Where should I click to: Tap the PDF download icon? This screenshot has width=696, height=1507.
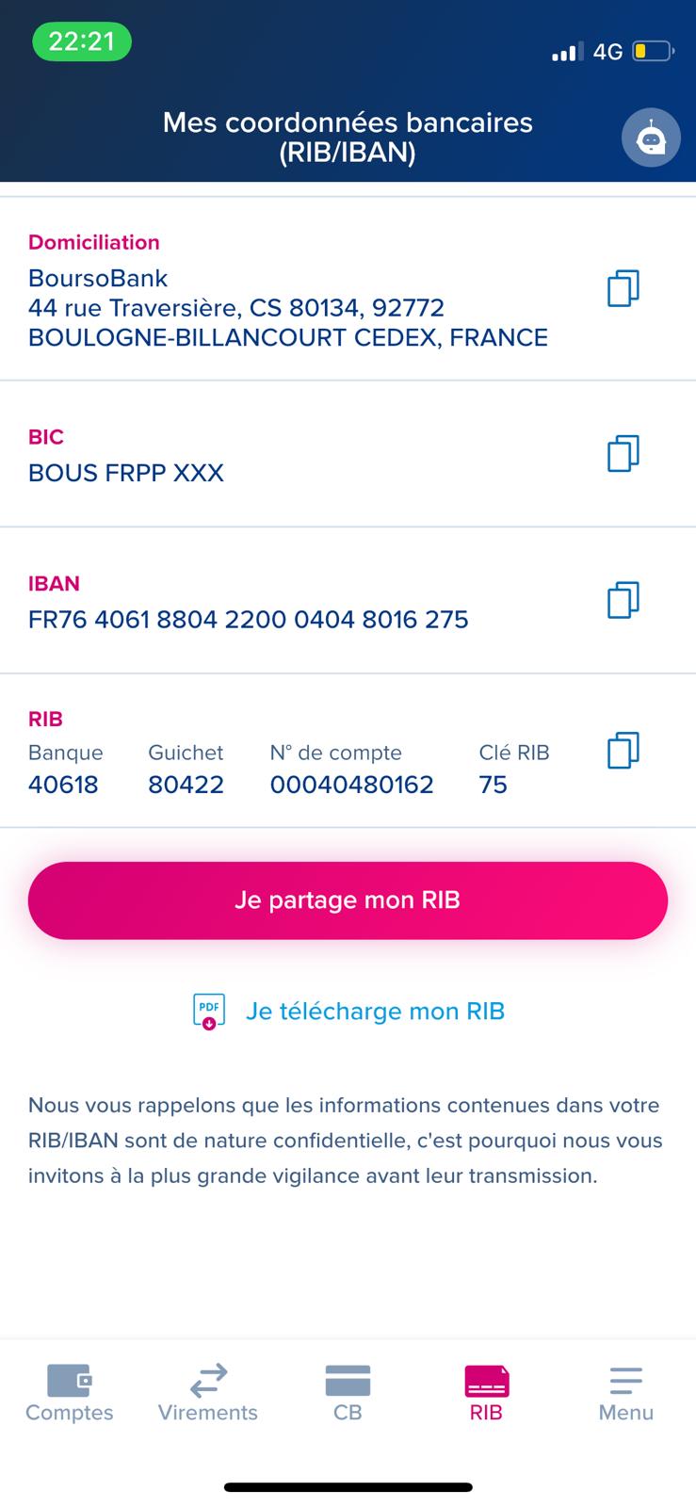pyautogui.click(x=209, y=1012)
